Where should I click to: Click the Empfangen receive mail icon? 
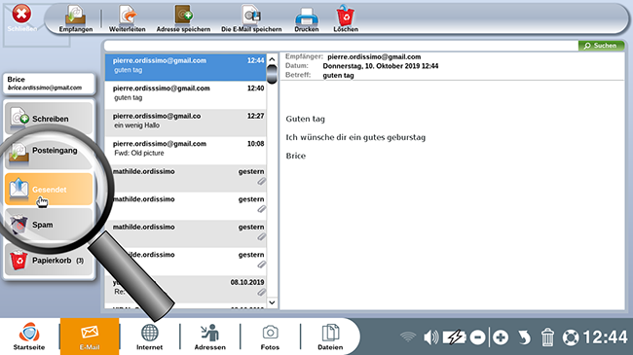coord(76,18)
